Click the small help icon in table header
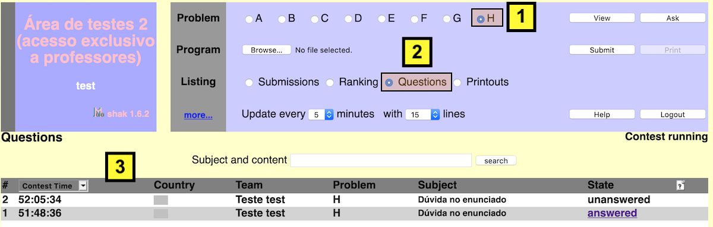 [x=680, y=185]
